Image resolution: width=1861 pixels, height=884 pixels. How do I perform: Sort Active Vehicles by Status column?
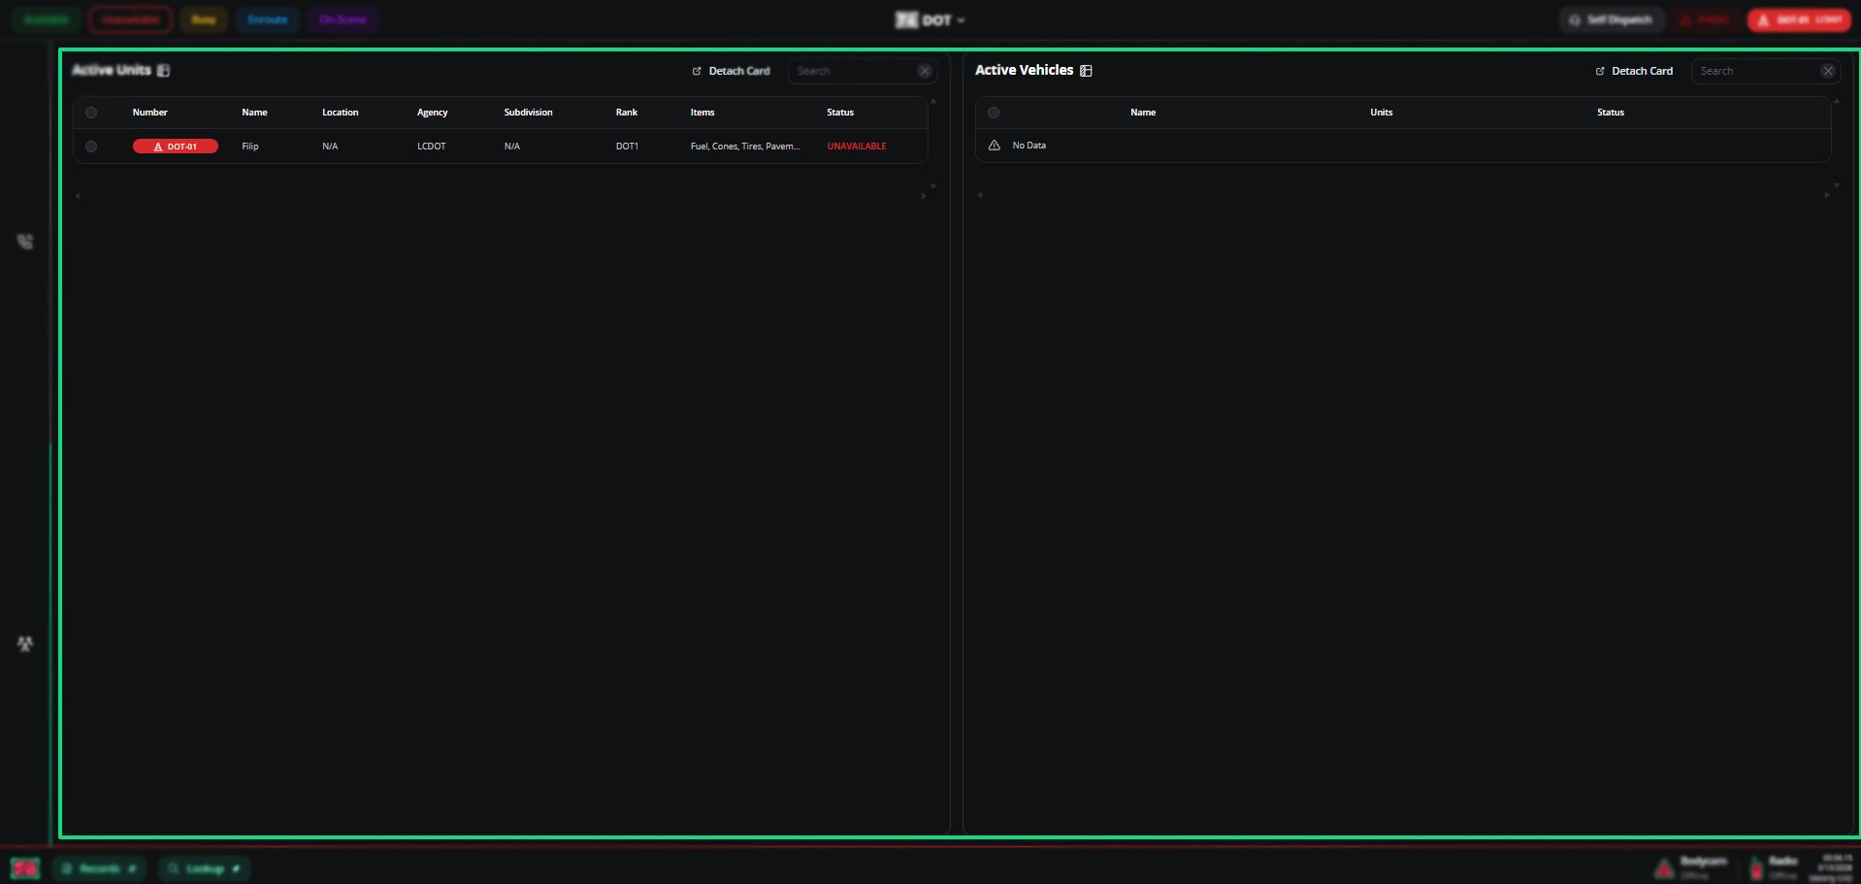coord(1611,113)
